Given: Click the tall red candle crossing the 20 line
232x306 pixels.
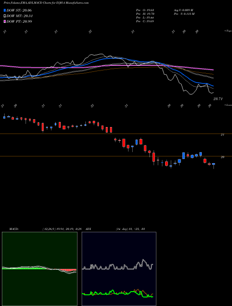Looking at the screenshot, I should click(x=154, y=157).
